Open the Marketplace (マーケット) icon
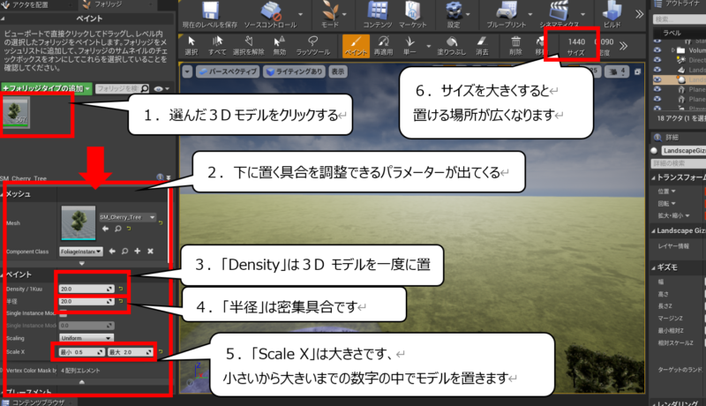Viewport: 706px width, 406px height. 412,14
